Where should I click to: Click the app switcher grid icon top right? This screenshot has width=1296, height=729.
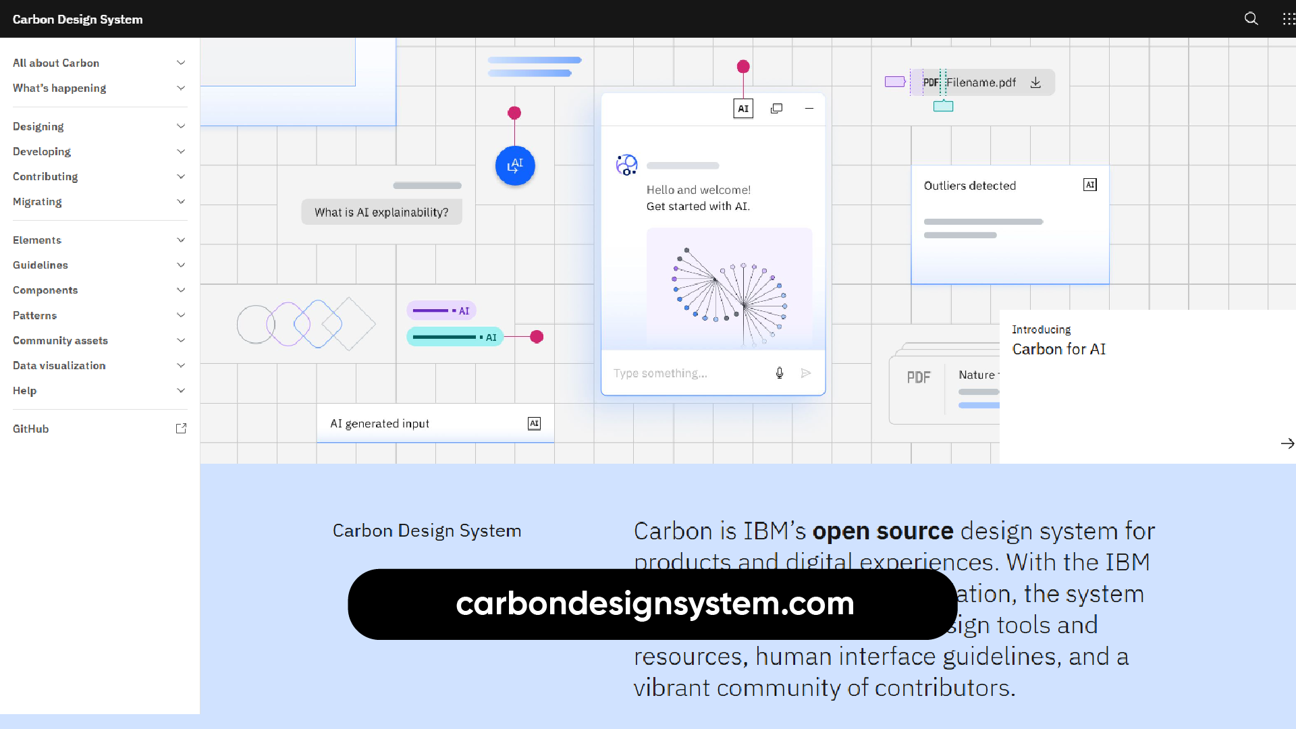pos(1289,18)
